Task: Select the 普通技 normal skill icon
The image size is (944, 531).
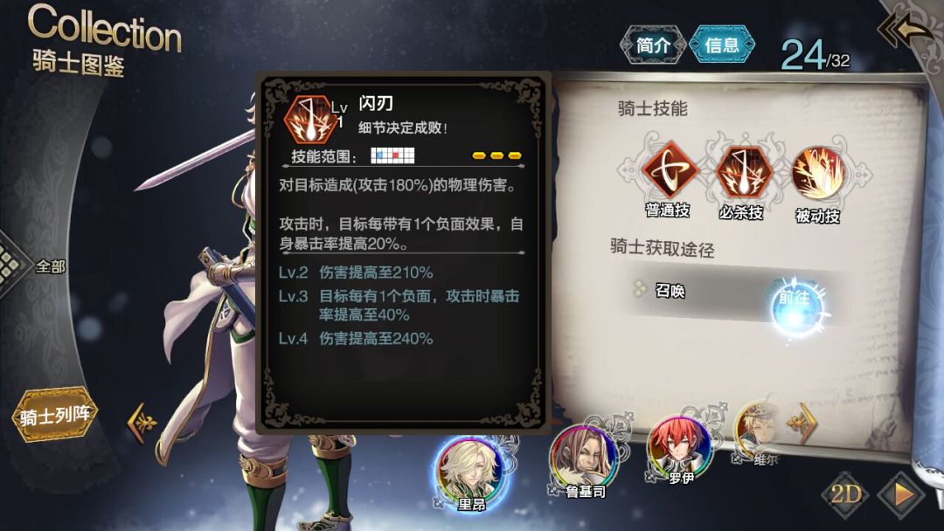Action: pyautogui.click(x=669, y=171)
